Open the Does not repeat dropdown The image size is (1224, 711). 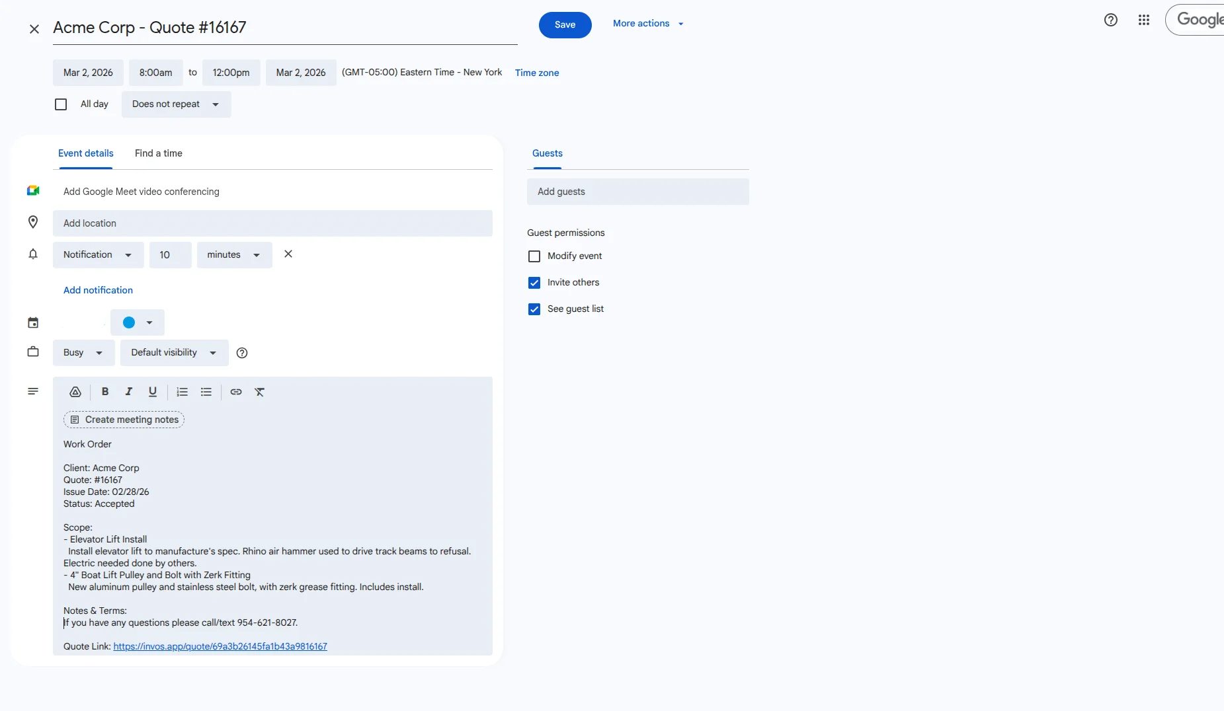177,104
